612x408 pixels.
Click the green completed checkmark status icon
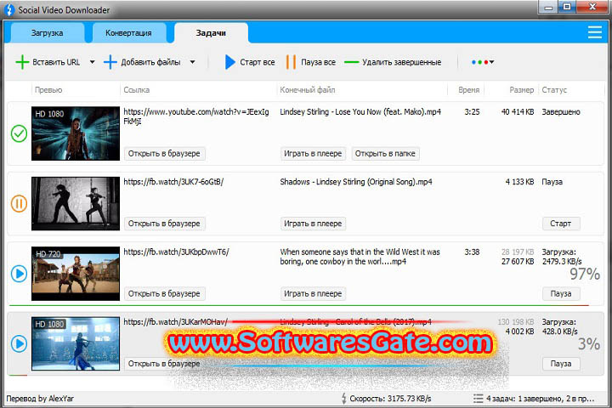19,133
